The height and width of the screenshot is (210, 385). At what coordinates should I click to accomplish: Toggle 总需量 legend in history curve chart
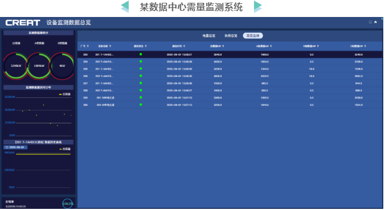pos(65,149)
